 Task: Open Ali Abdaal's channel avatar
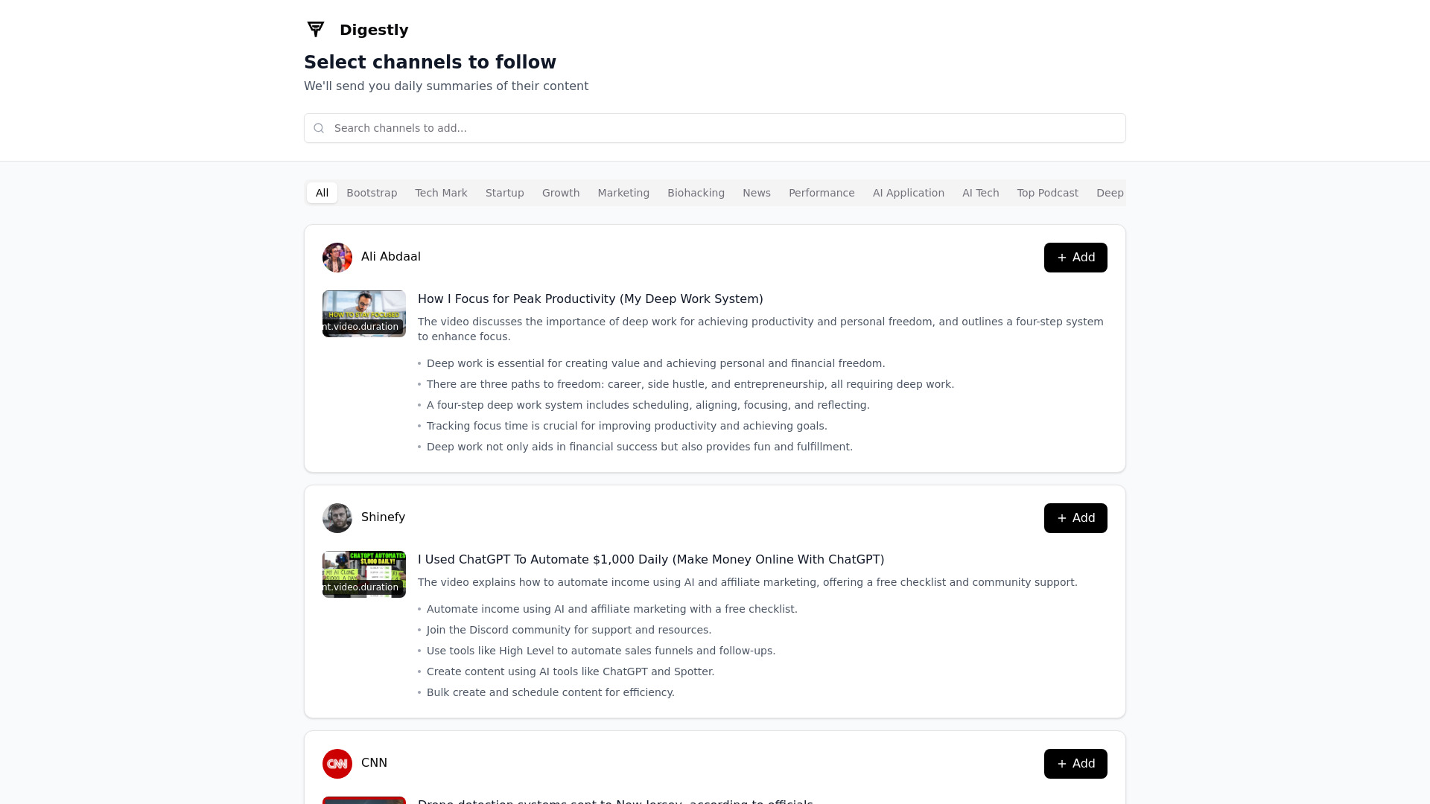pos(337,258)
